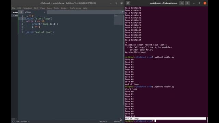Click 'start loop' output in terminal
Viewport: 219px width, 123px height.
pyautogui.click(x=131, y=89)
